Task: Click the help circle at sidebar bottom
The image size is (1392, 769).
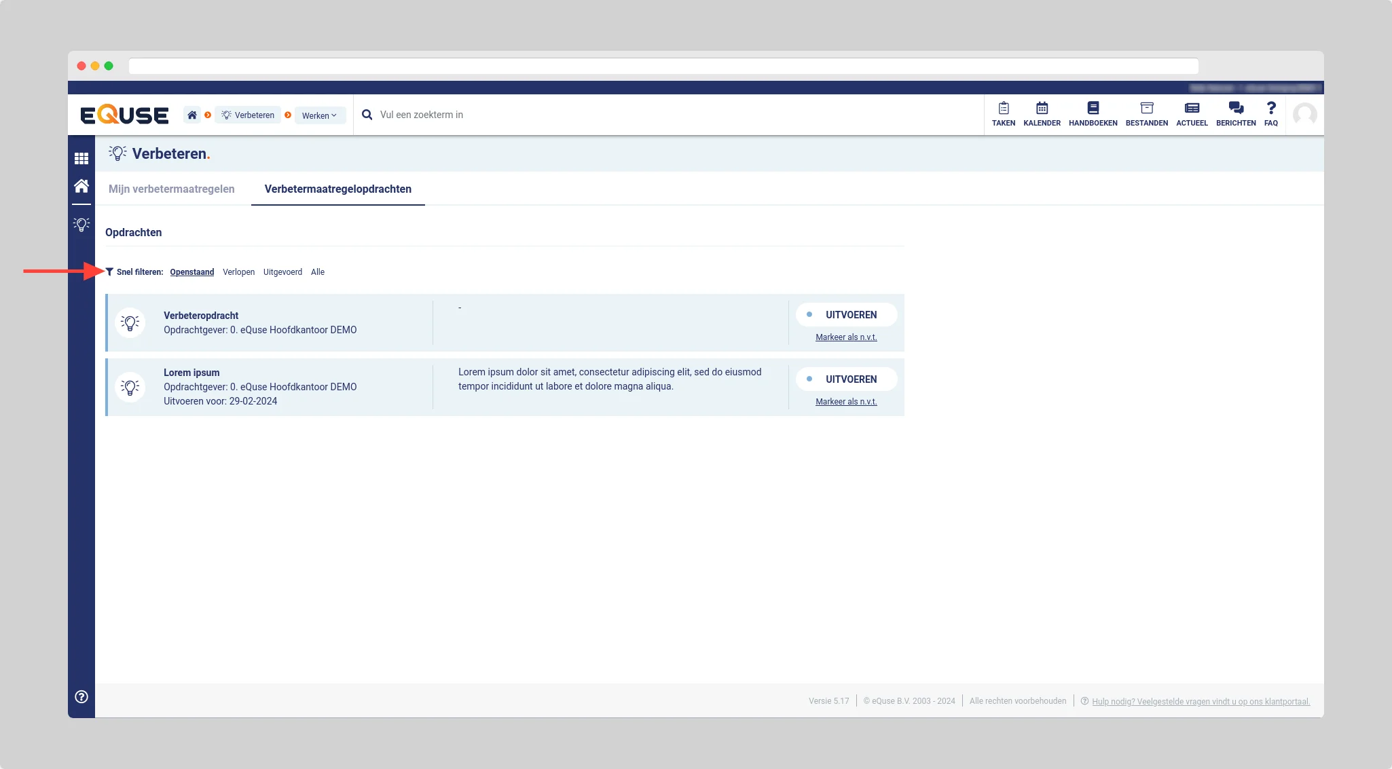Action: 81,696
